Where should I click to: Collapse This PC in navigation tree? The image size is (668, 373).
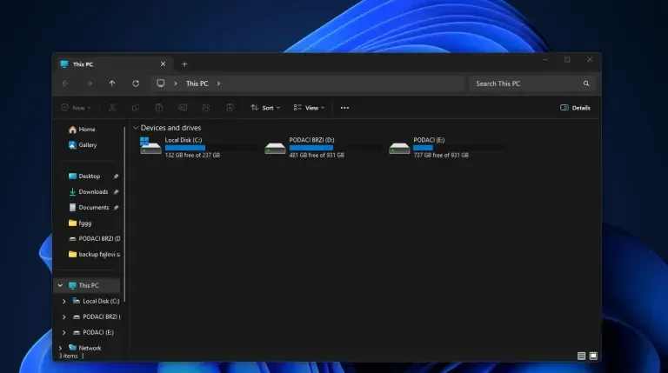click(x=61, y=285)
